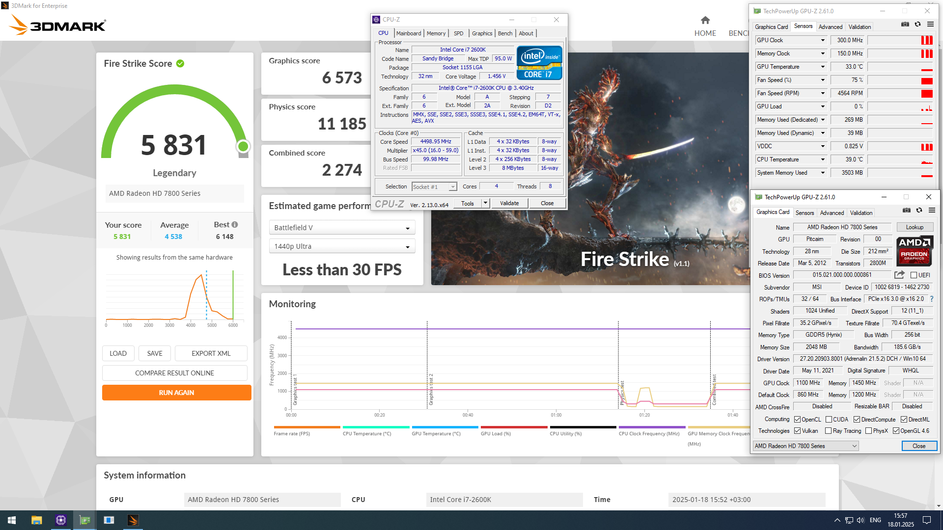Toggle the OpenCL checkbox

click(798, 420)
